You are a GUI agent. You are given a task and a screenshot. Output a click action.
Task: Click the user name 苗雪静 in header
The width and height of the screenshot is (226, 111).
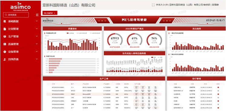pyautogui.click(x=215, y=5)
